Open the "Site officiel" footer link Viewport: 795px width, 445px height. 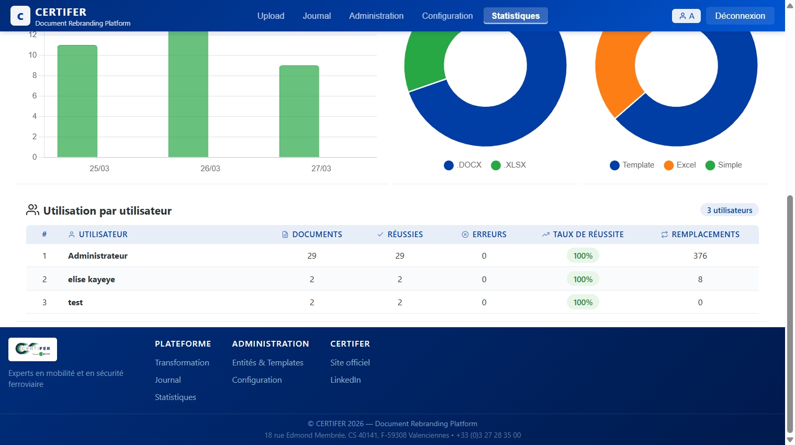(x=350, y=362)
